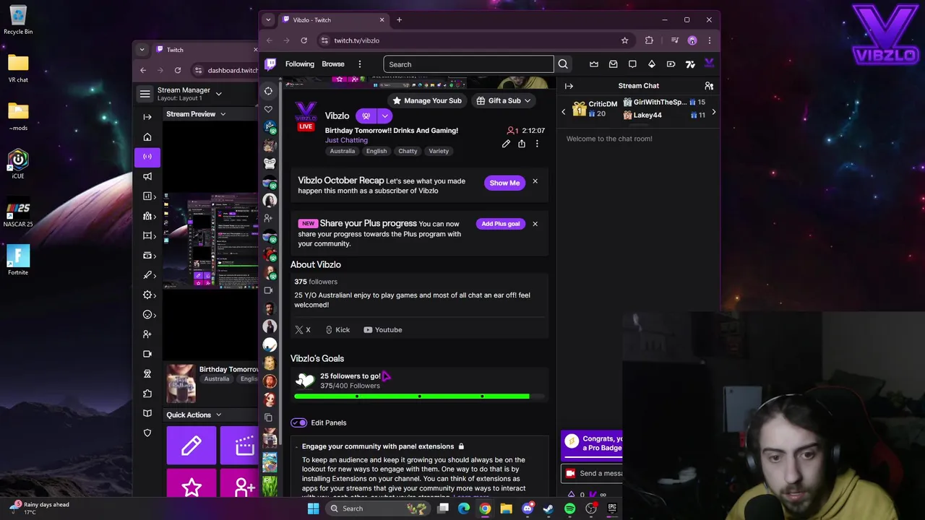This screenshot has width=925, height=520.
Task: Open the Just Chatting category link
Action: coord(346,140)
